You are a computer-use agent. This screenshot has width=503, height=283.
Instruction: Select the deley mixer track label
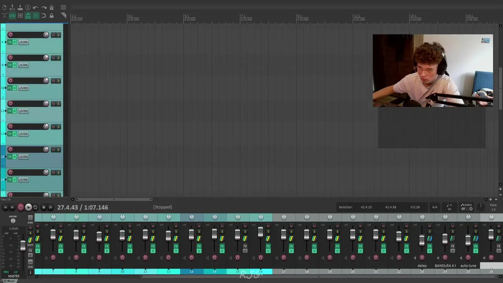422,266
